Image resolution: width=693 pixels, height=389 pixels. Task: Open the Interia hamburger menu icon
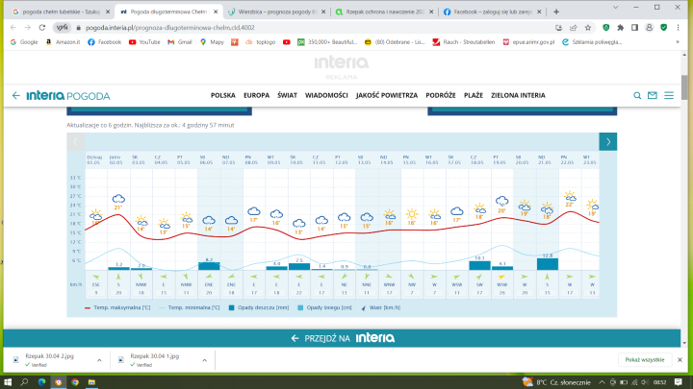pyautogui.click(x=669, y=96)
